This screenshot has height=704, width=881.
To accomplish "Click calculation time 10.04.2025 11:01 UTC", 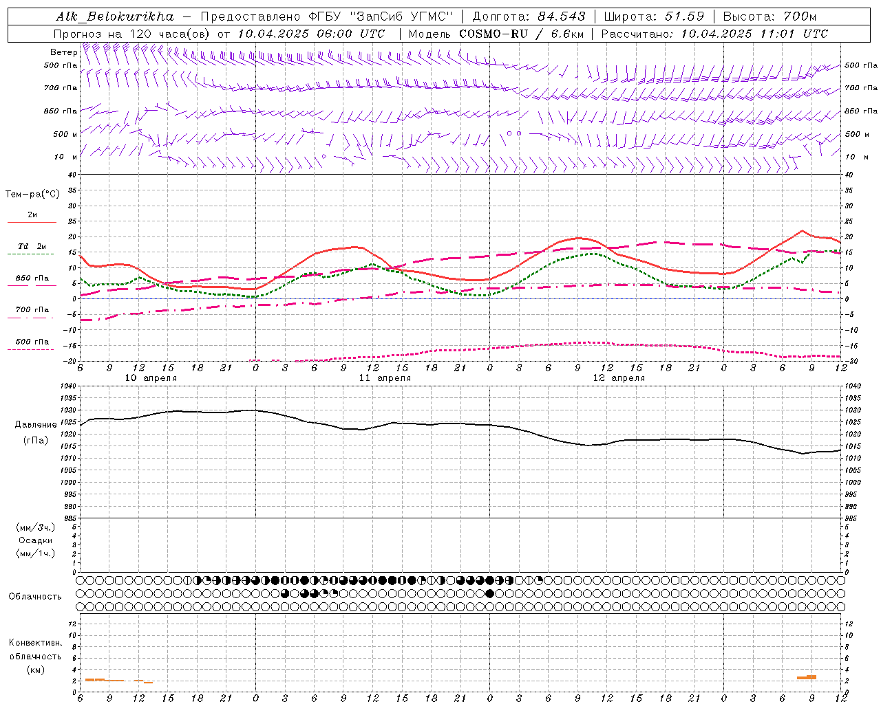I will click(754, 34).
